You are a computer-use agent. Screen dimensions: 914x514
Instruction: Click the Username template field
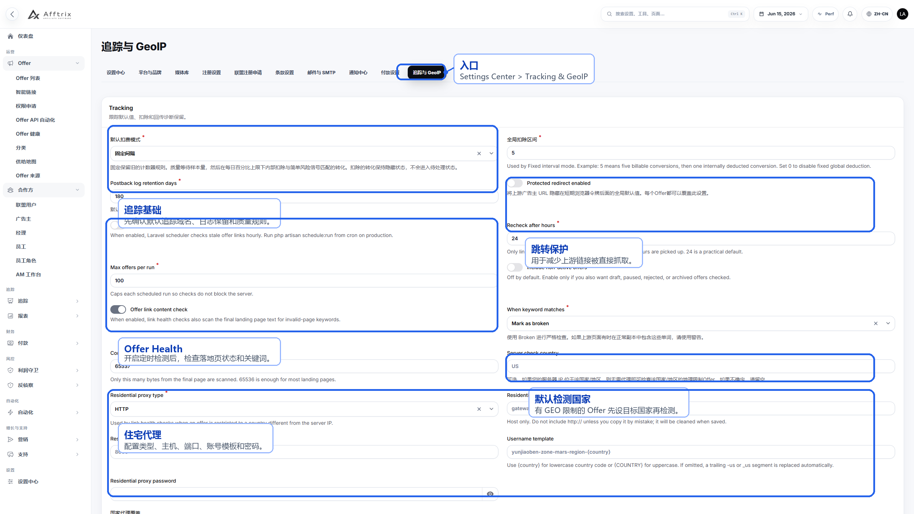(700, 452)
